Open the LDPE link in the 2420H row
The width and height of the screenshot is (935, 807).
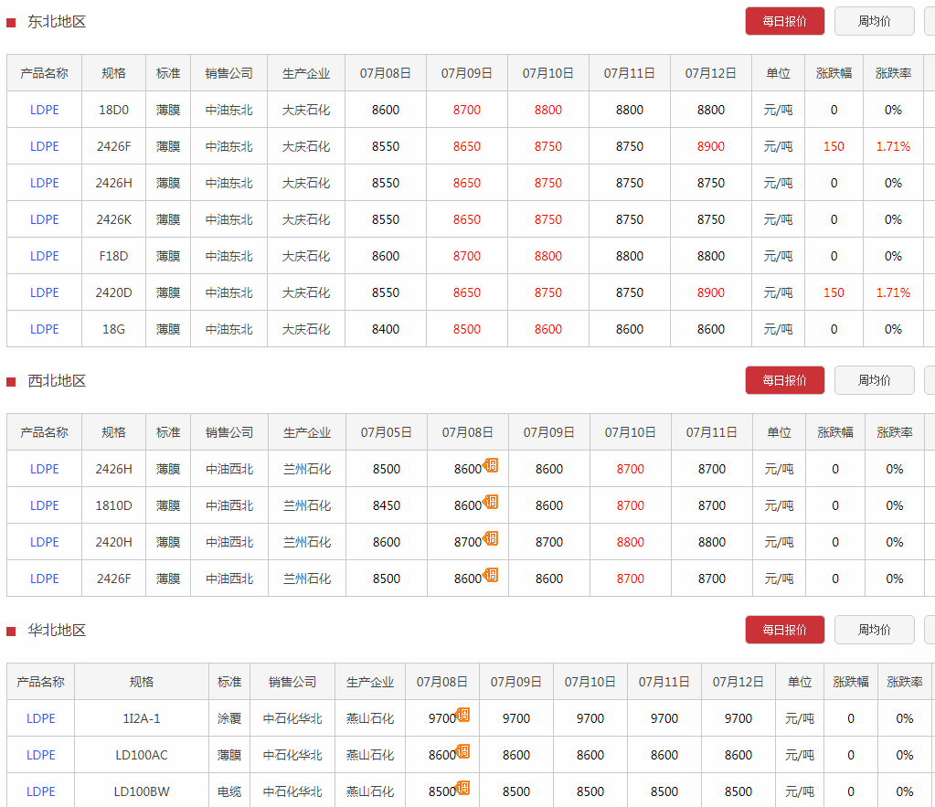(44, 542)
